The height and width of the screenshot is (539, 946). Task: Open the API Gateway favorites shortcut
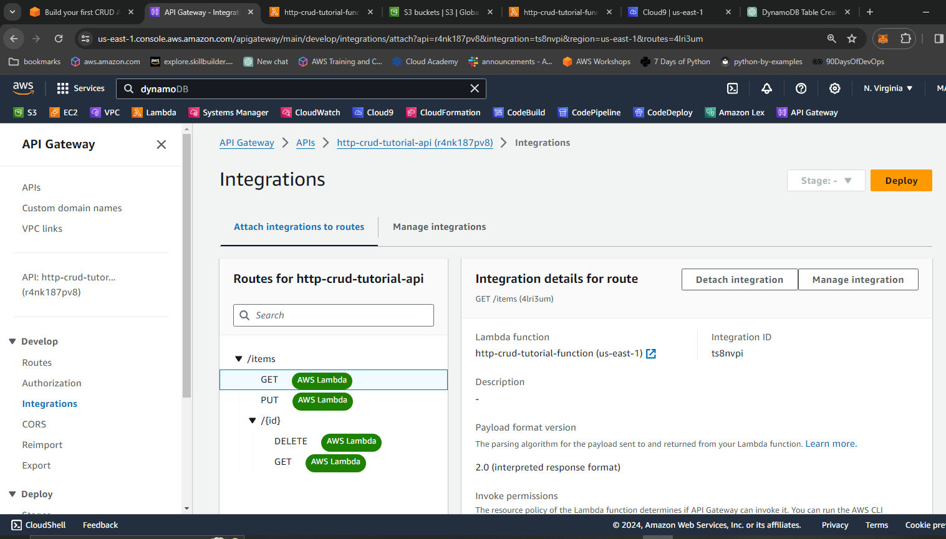coord(808,113)
